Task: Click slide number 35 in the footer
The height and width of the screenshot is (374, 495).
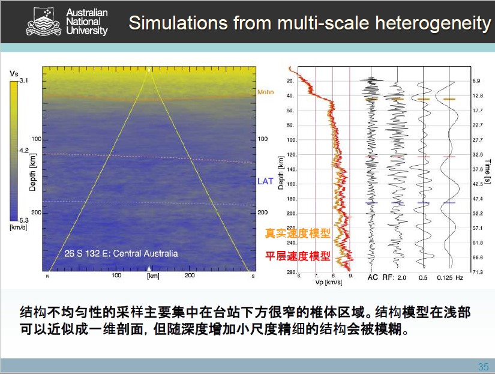Action: click(483, 366)
